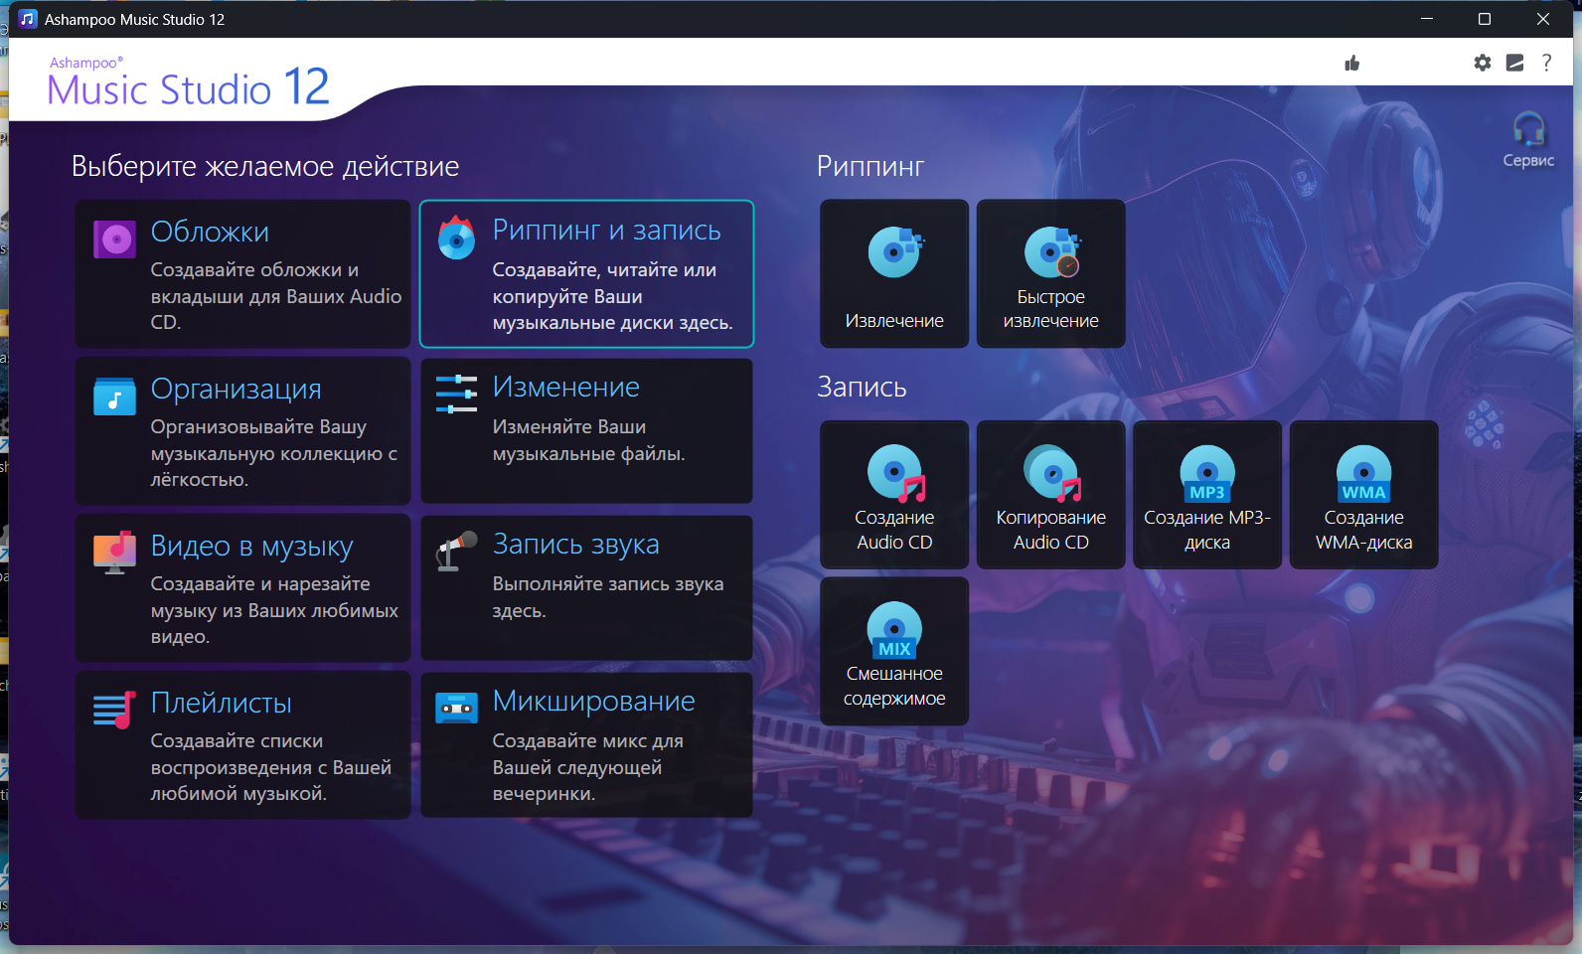Screen dimensions: 1582x954
Task: Click text 'Организовывайте Вашу музыкальную коллекцию'
Action: click(x=274, y=453)
